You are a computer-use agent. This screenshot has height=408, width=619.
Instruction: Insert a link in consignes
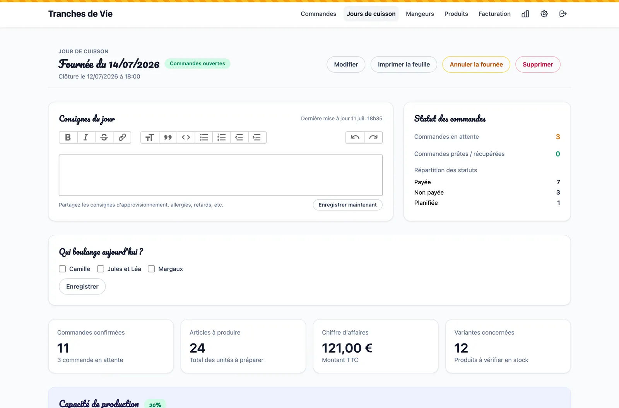pyautogui.click(x=122, y=137)
